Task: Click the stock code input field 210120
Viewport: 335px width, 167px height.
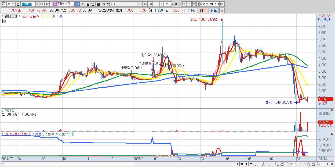Action: 28,4
